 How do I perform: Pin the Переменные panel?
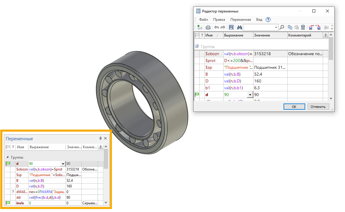coord(100,138)
